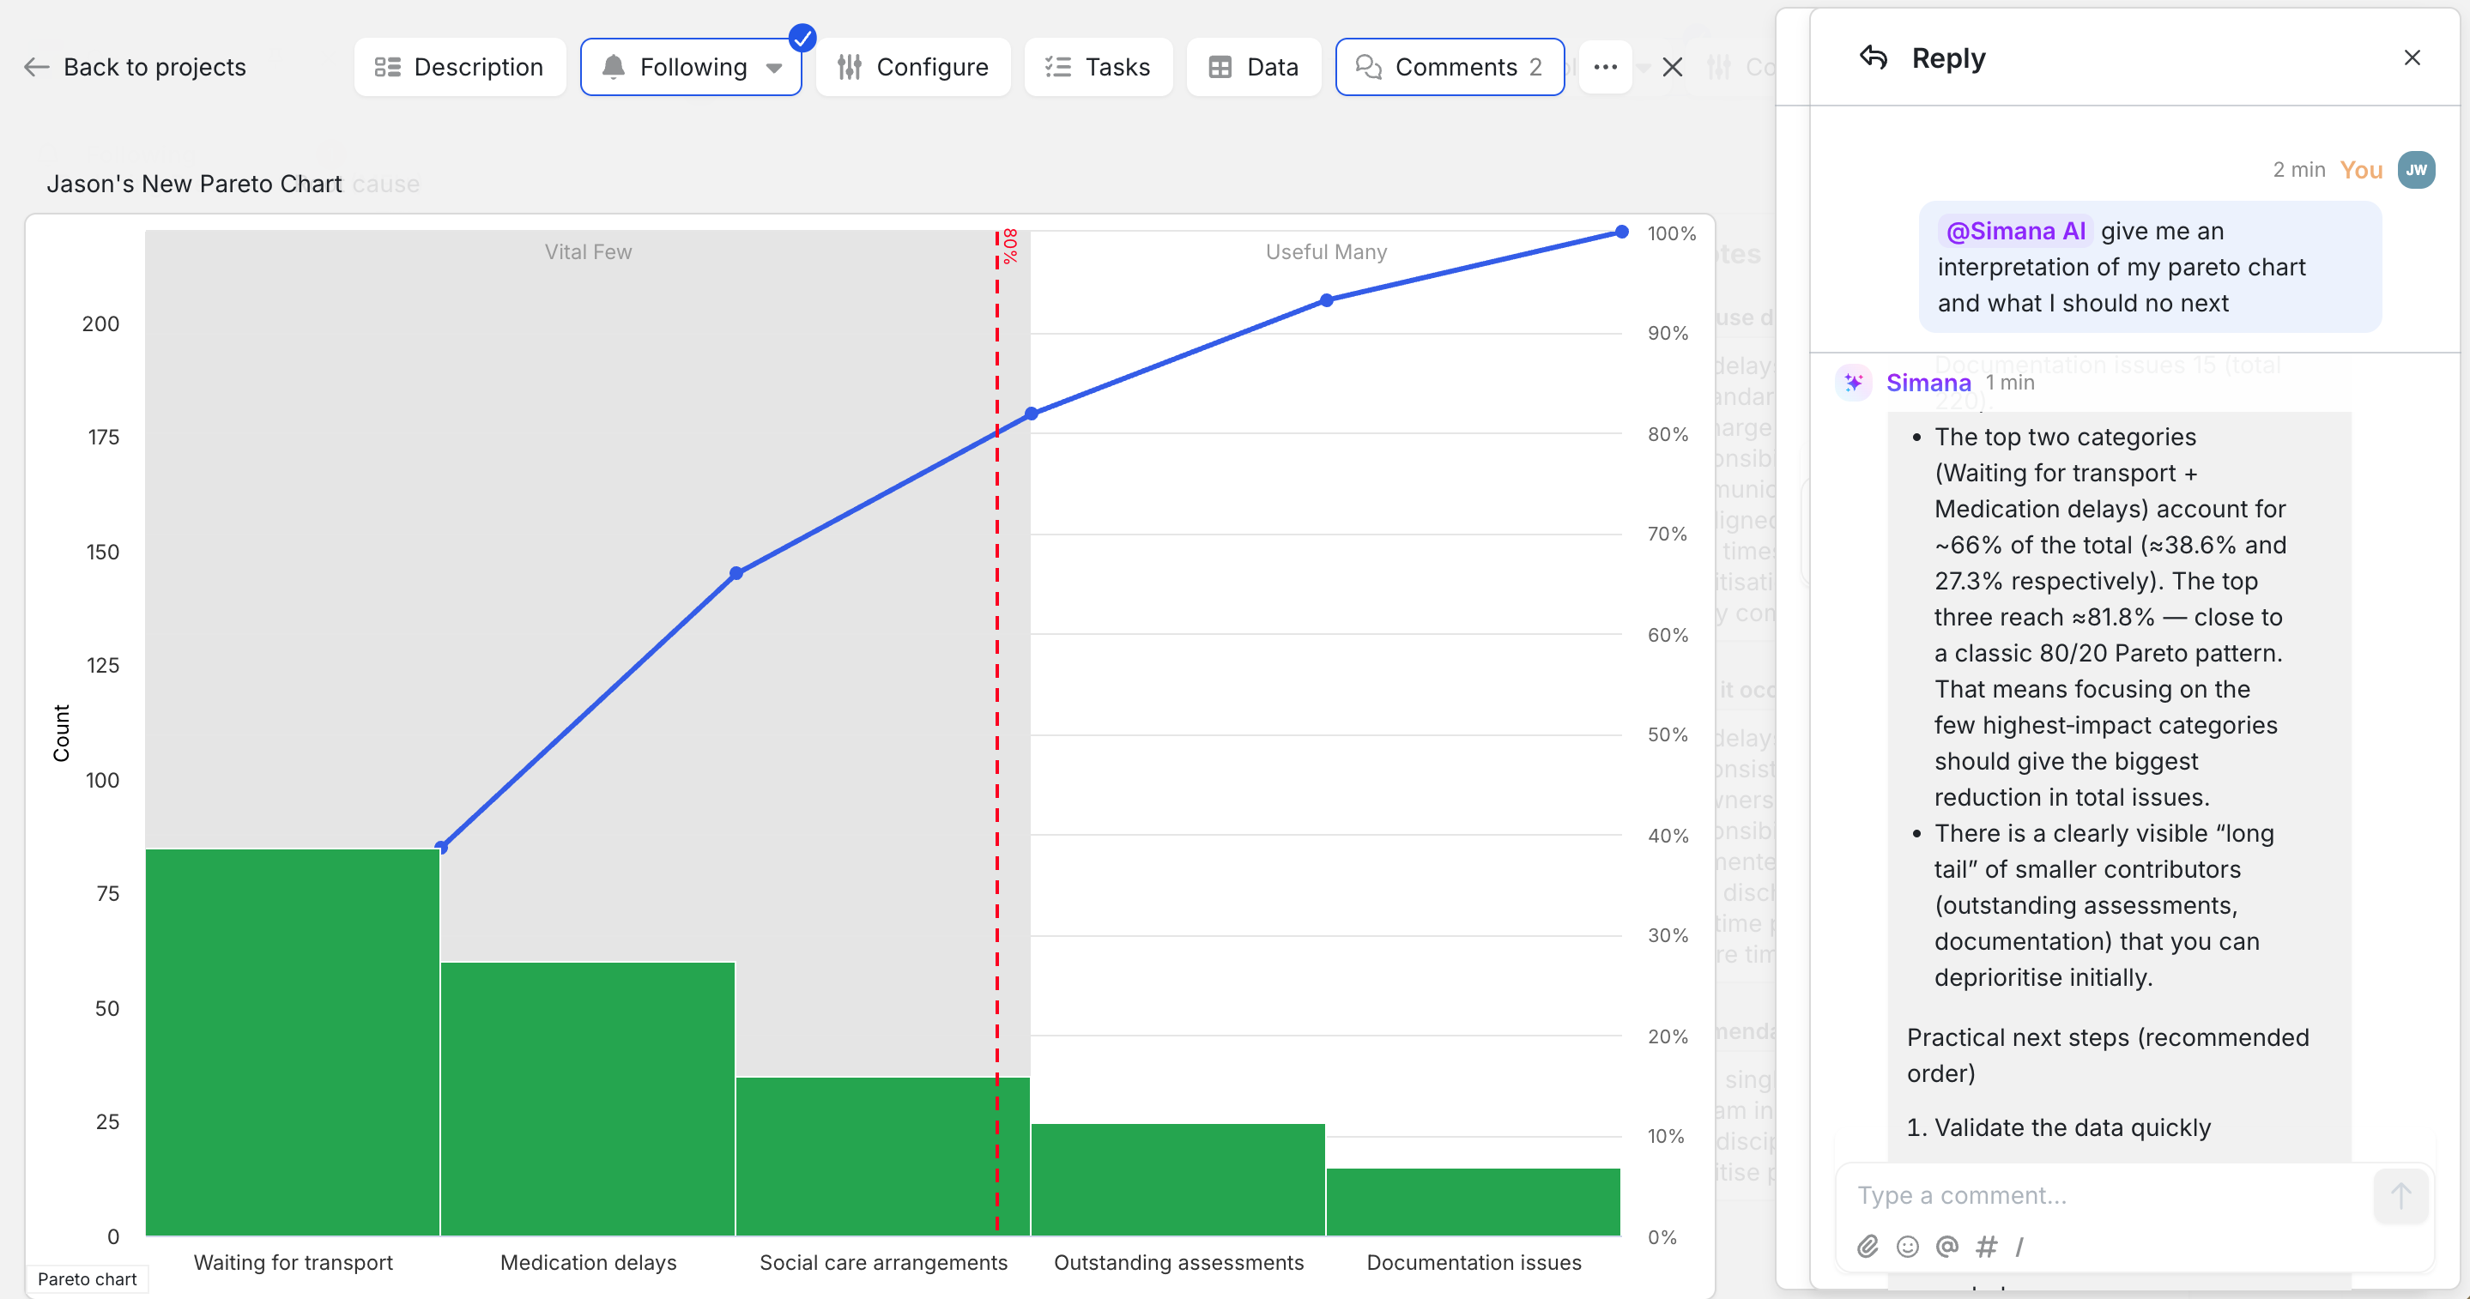Click Validate the data quickly step
The width and height of the screenshot is (2470, 1299).
2072,1127
